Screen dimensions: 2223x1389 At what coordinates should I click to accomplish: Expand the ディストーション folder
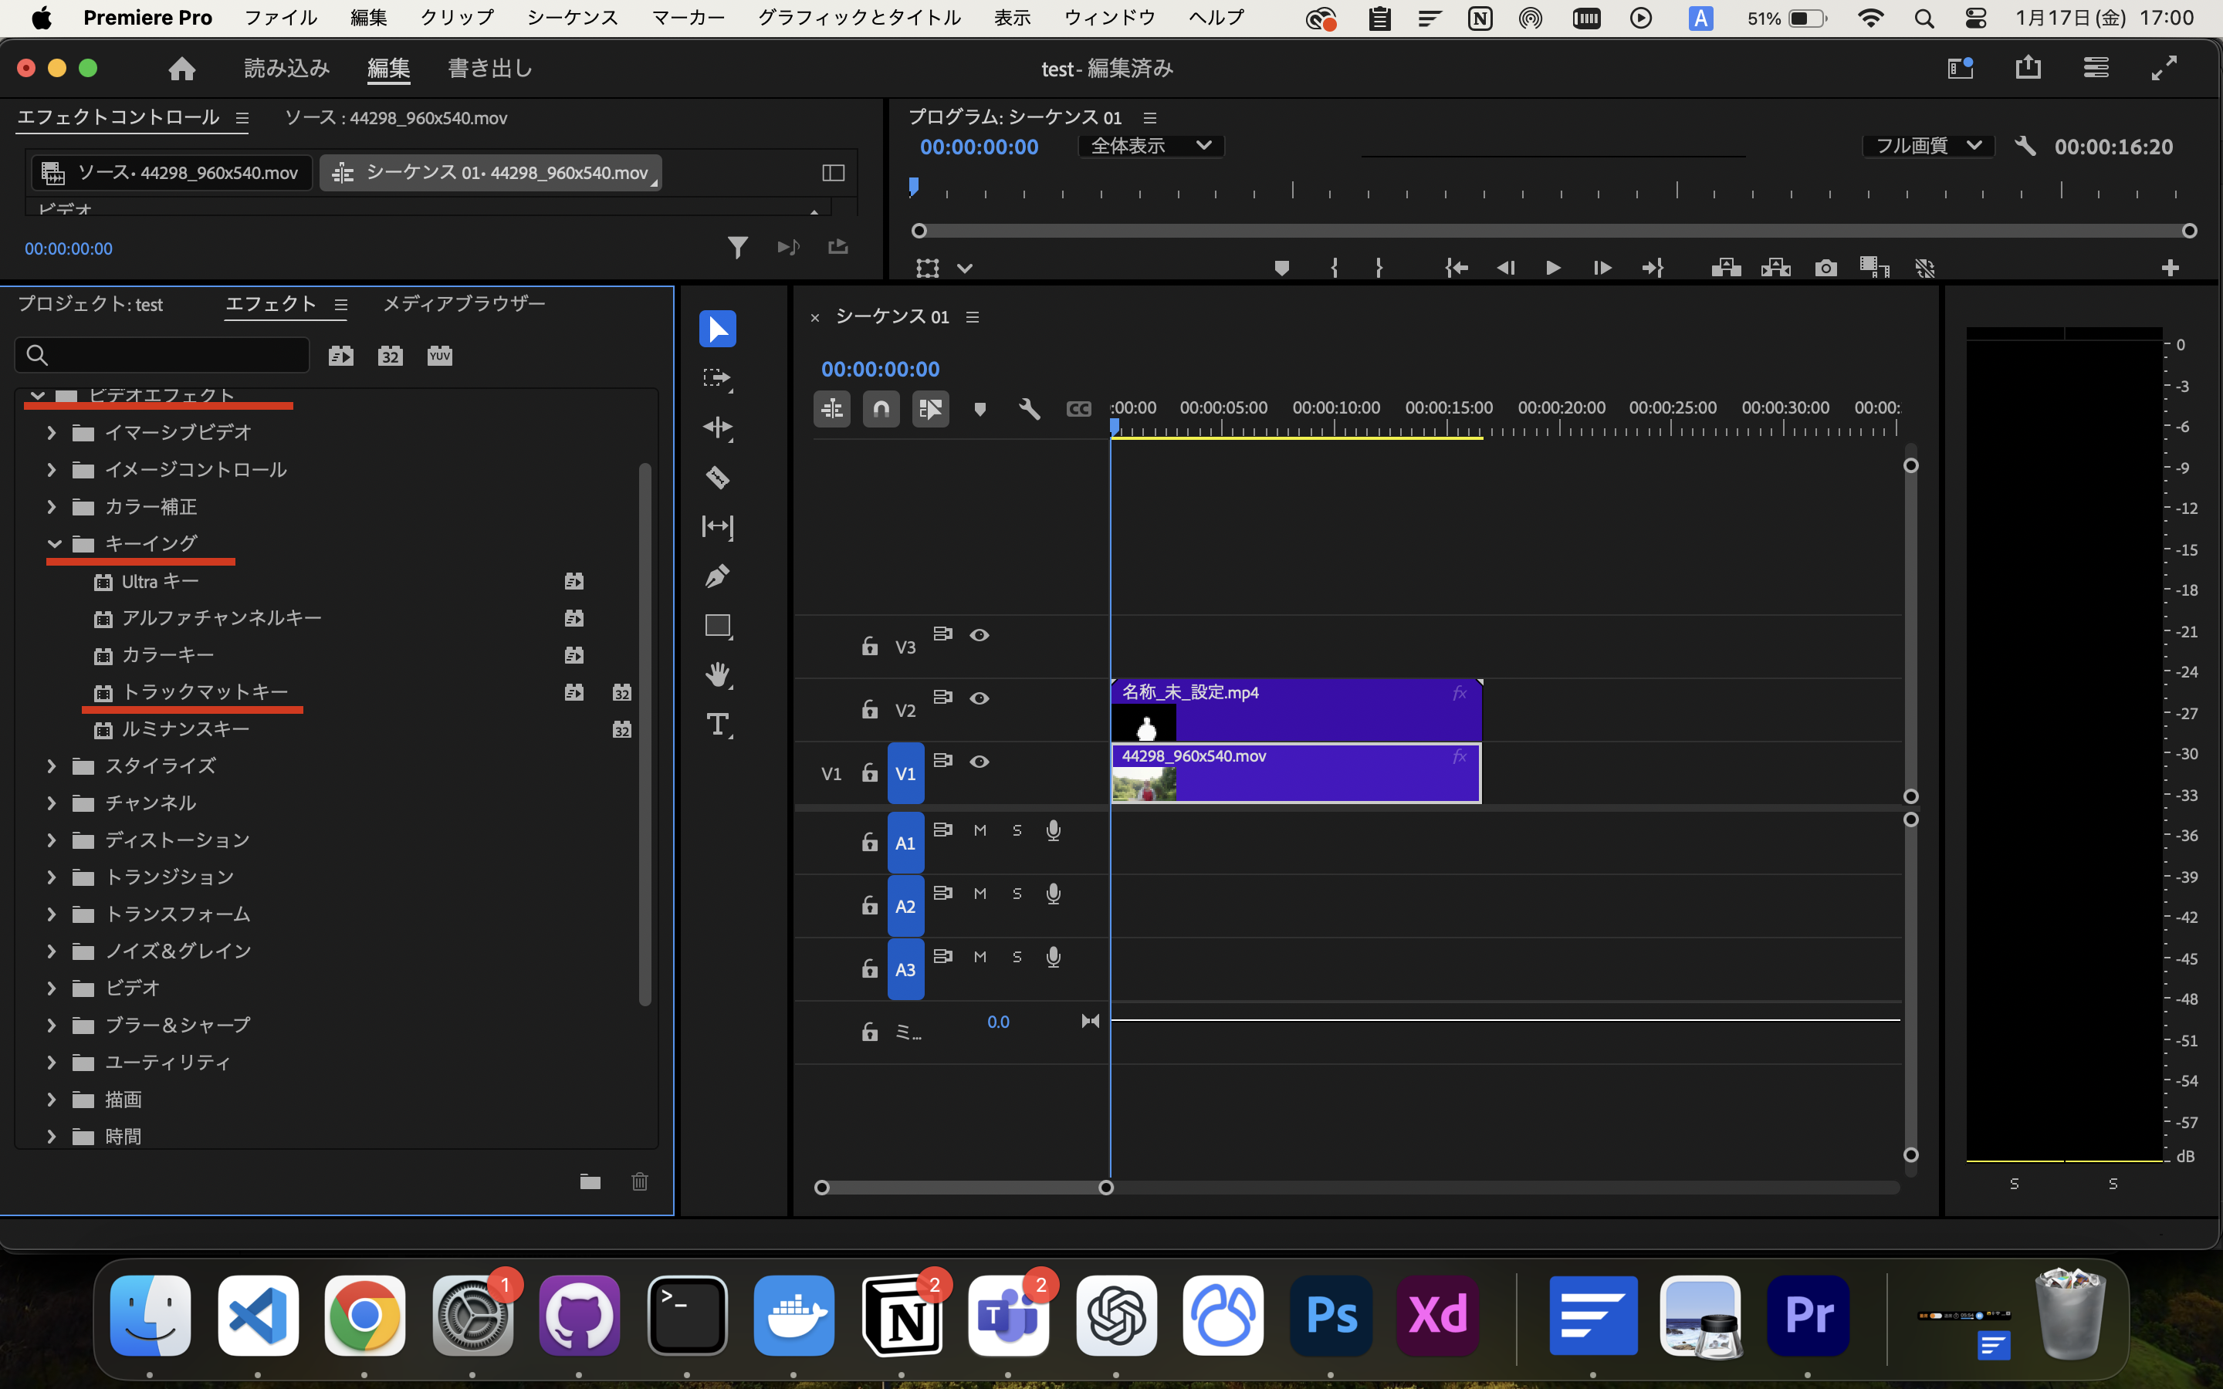[52, 840]
